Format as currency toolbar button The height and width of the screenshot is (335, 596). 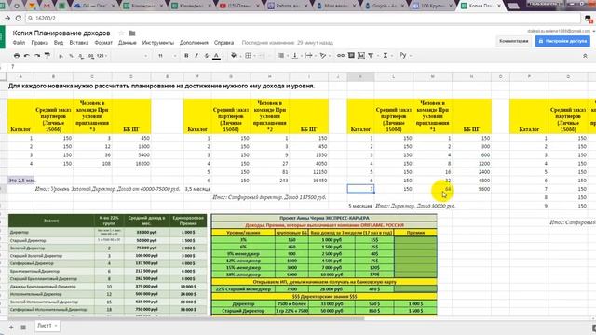[61, 56]
